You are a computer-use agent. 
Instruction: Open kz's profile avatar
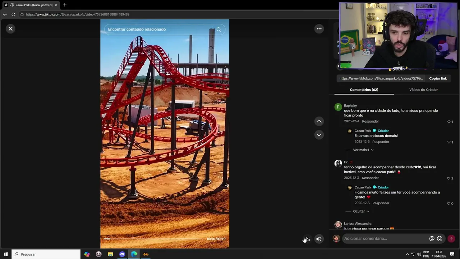click(338, 164)
